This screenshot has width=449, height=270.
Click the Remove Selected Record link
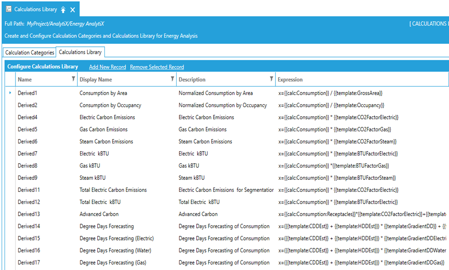point(157,67)
